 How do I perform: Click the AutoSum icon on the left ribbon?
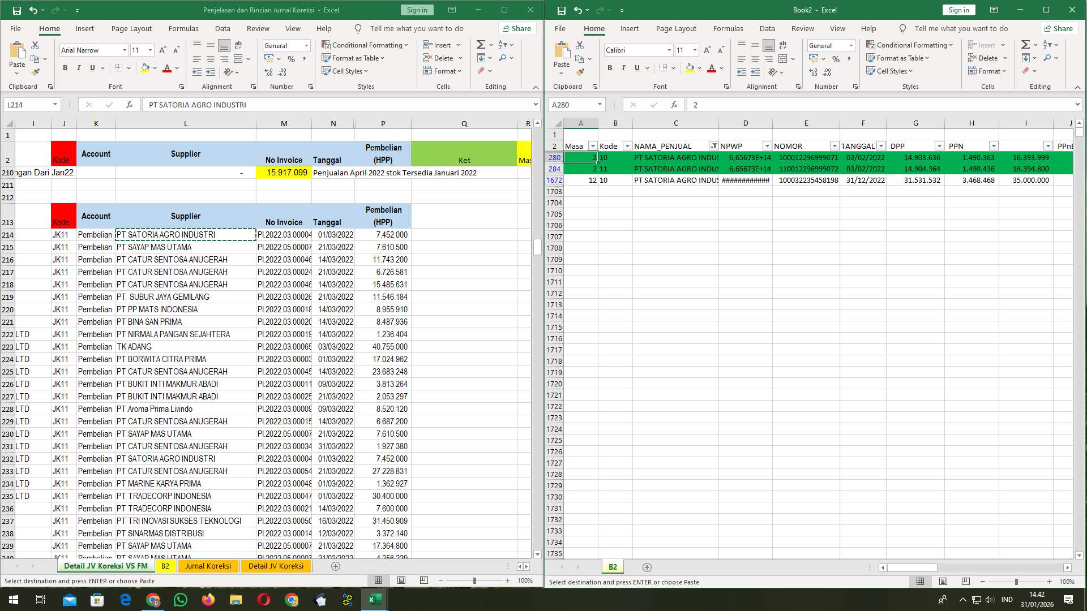(x=480, y=44)
